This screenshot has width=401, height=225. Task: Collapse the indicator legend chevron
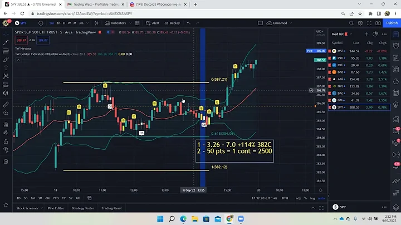pyautogui.click(x=18, y=60)
